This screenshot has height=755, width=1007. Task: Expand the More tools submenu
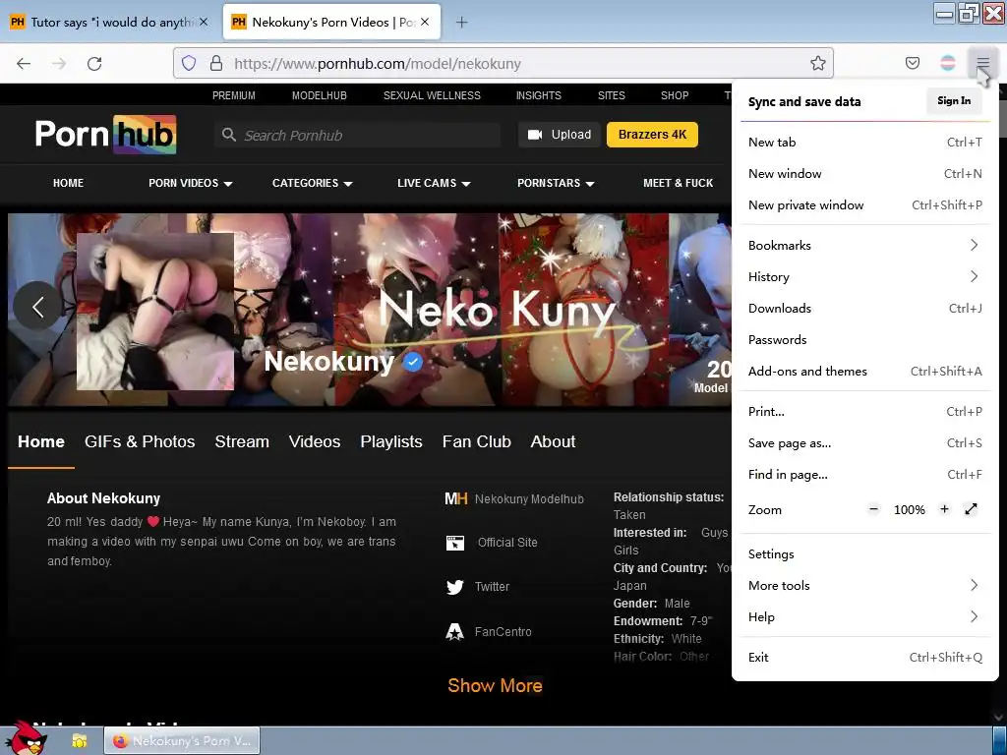tap(865, 586)
